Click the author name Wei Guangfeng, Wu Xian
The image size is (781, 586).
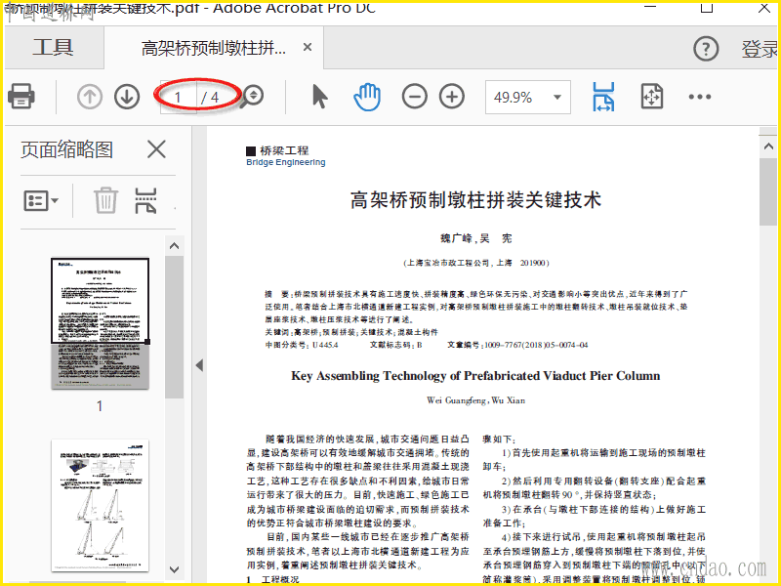475,400
